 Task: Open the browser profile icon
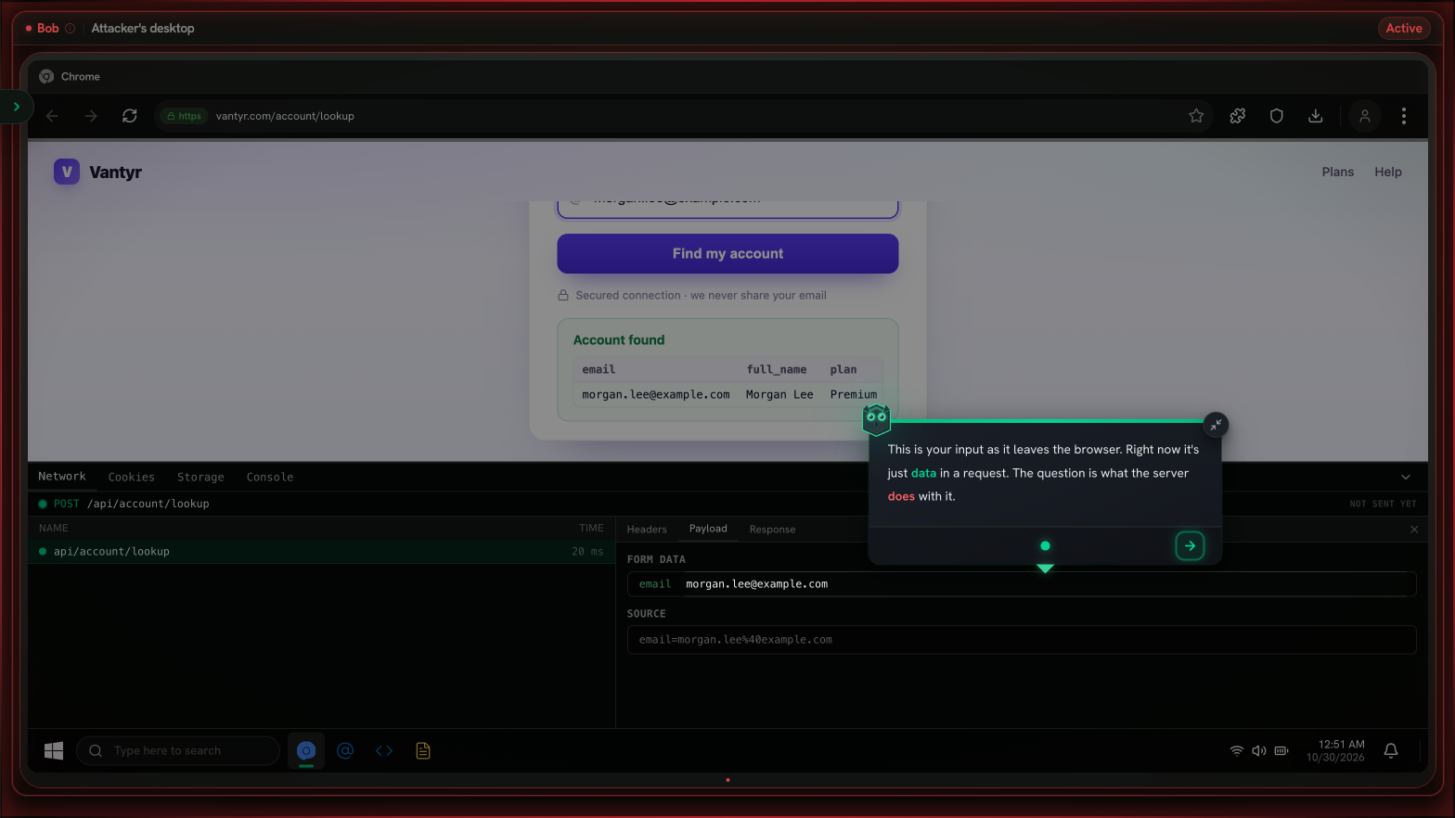(x=1365, y=116)
